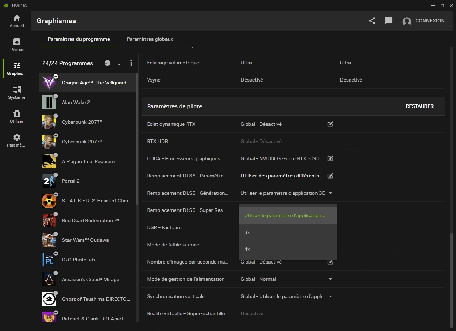456x331 pixels.
Task: Select Star Wars Outlaws entry
Action: pyautogui.click(x=87, y=240)
